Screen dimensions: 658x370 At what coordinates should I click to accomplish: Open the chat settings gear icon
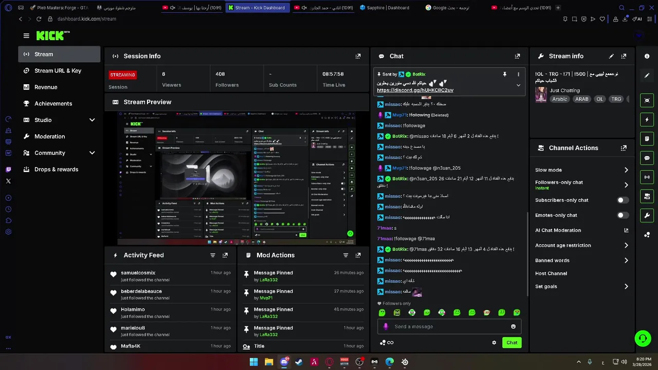click(x=494, y=343)
